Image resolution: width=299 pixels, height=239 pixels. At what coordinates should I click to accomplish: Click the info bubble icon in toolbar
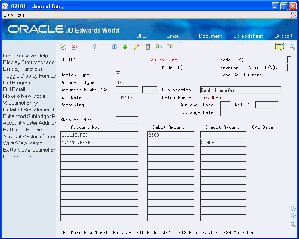(x=114, y=47)
